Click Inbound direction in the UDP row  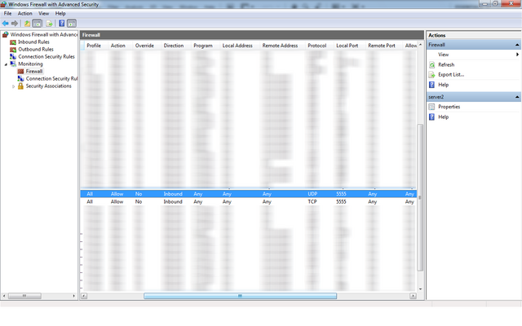173,194
